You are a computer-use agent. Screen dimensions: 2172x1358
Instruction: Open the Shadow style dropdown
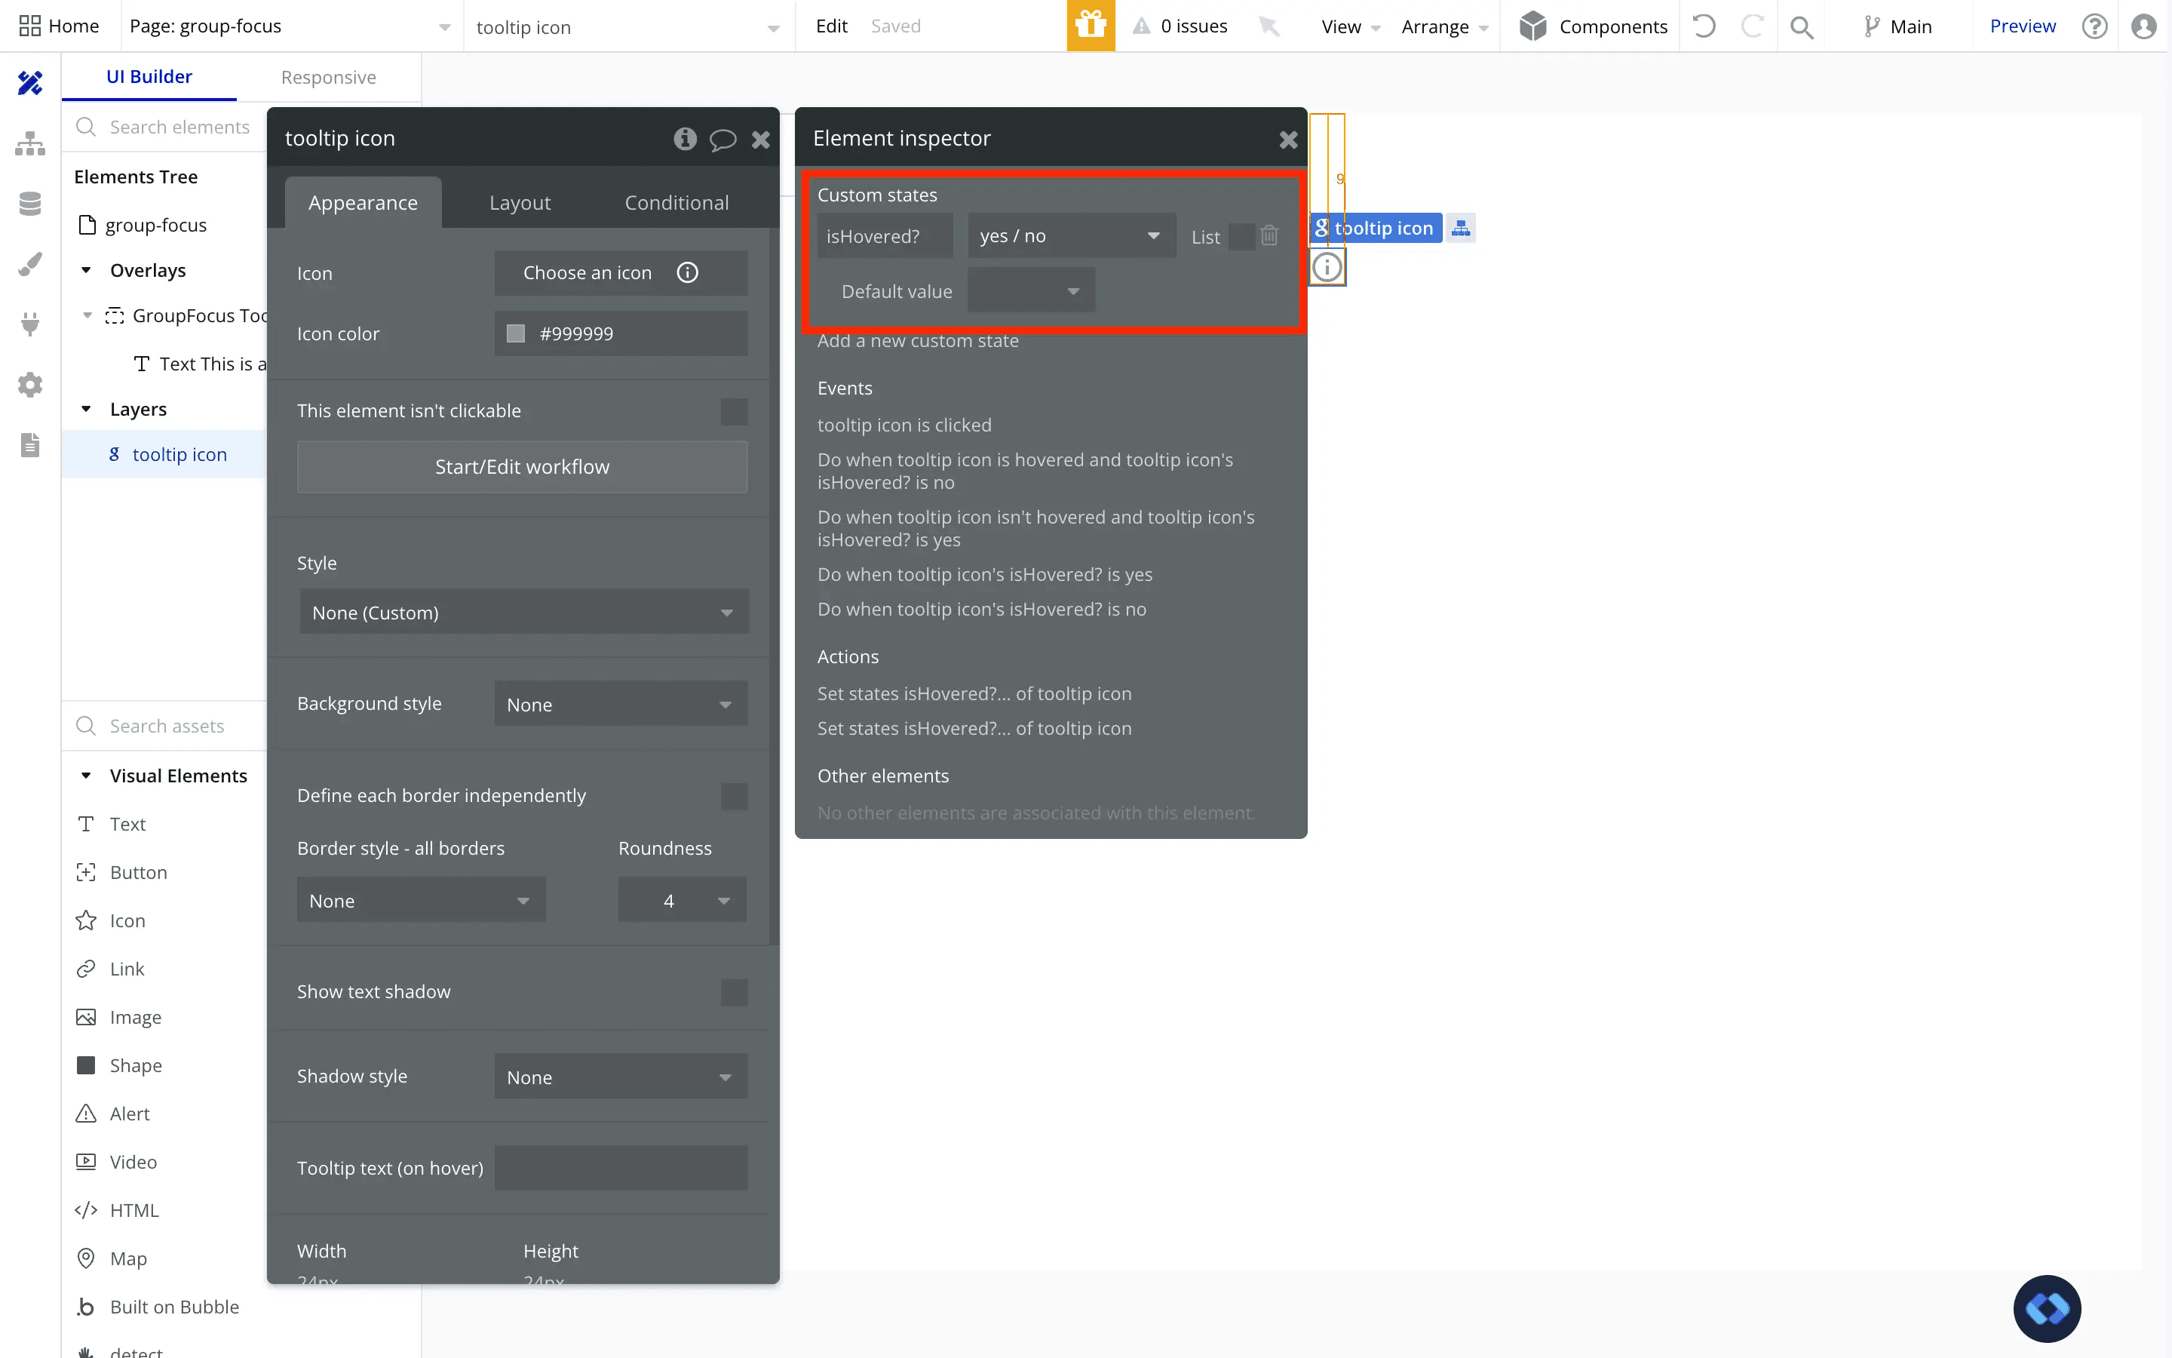[621, 1076]
